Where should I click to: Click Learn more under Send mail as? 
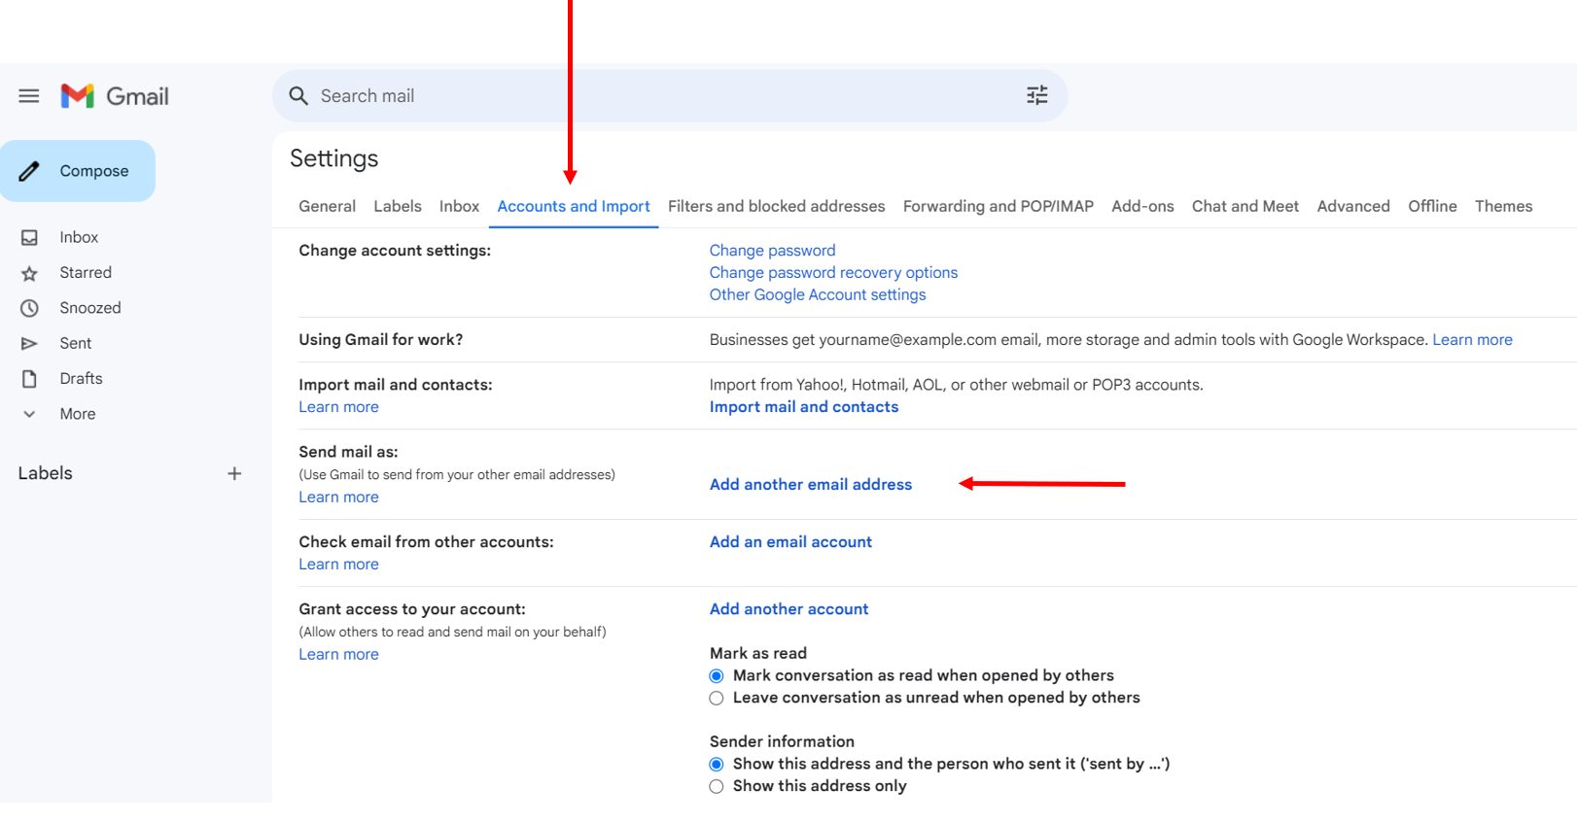point(338,497)
